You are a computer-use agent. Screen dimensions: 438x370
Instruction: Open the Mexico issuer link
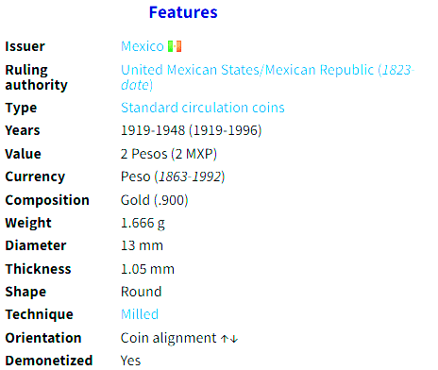point(143,46)
